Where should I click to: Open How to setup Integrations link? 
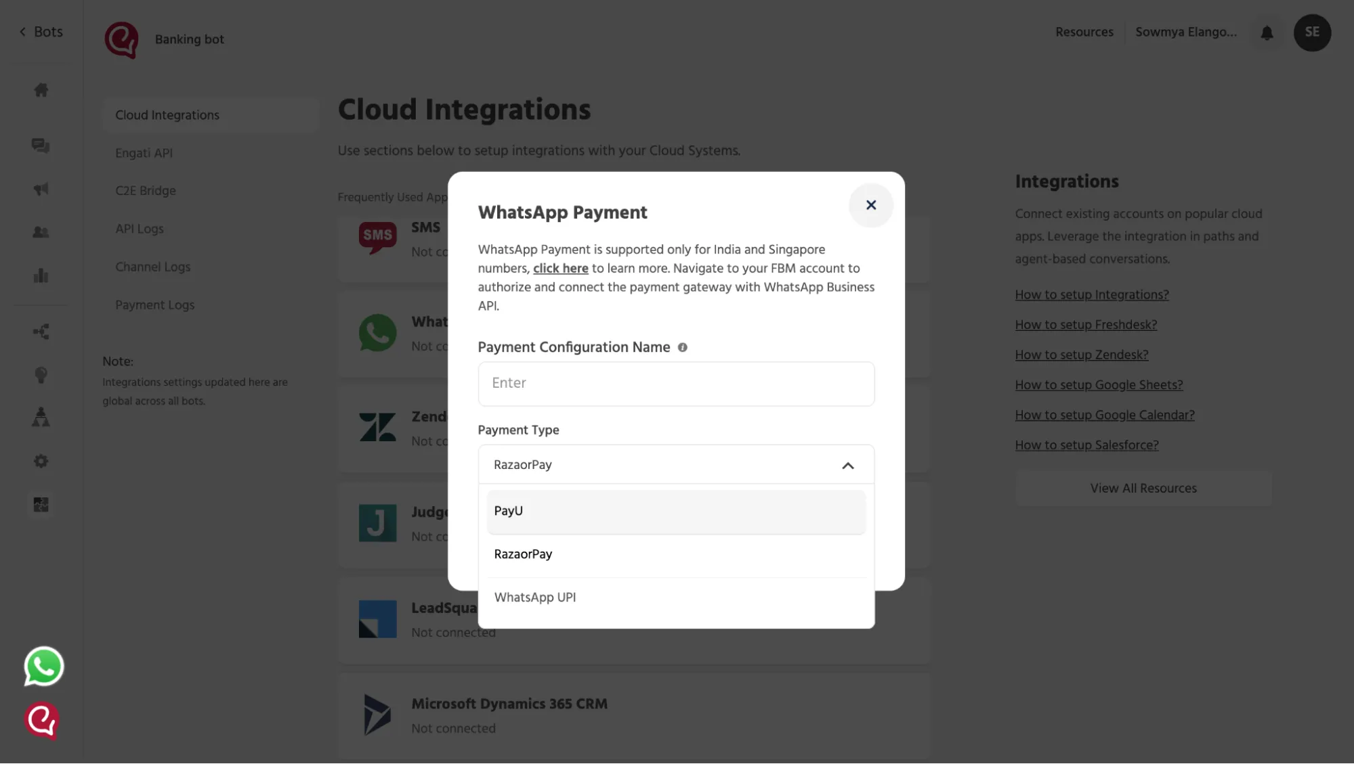[x=1092, y=295]
